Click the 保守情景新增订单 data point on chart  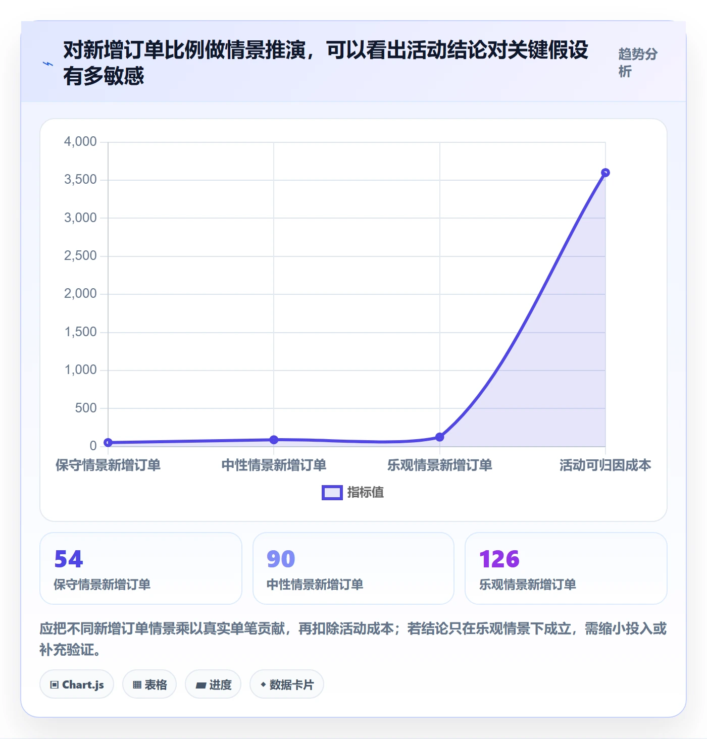click(x=108, y=443)
